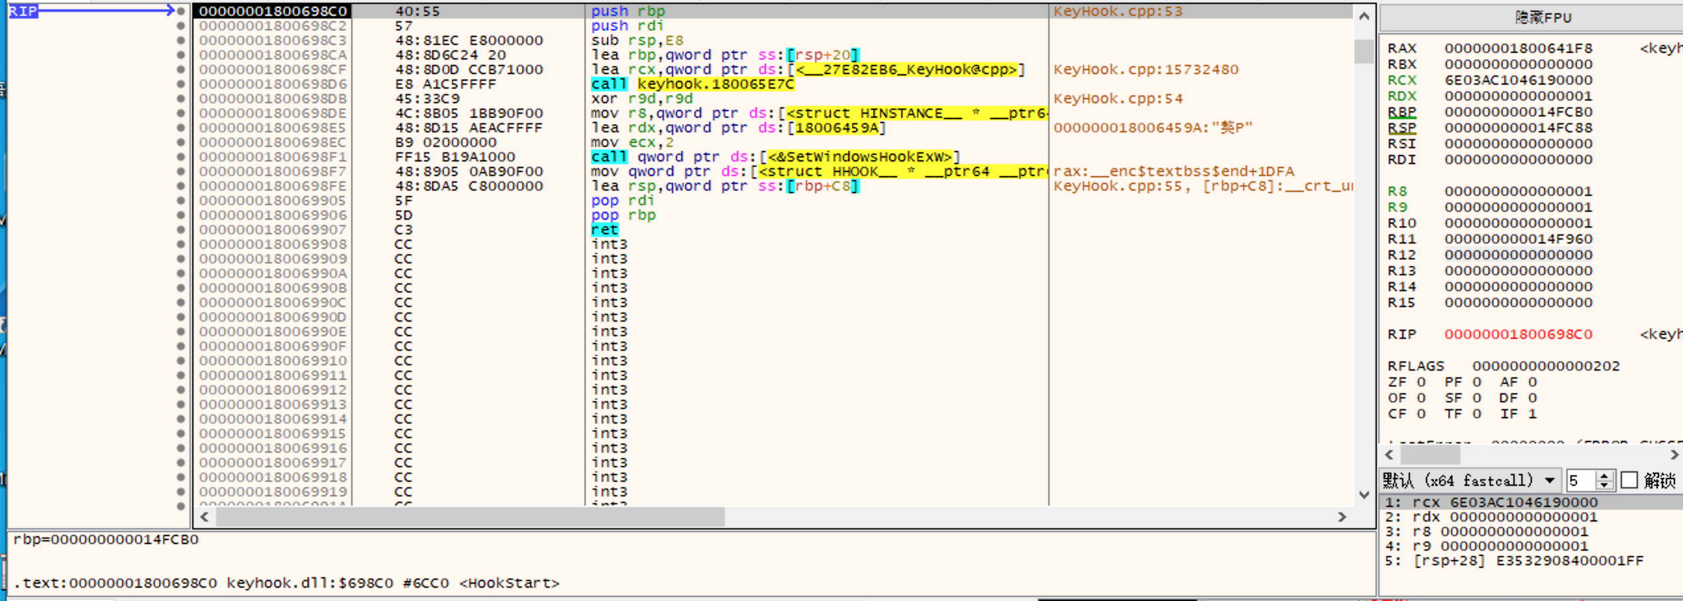The image size is (1683, 601).
Task: Click the RSP register value 000000000014FC88
Action: coord(1518,128)
